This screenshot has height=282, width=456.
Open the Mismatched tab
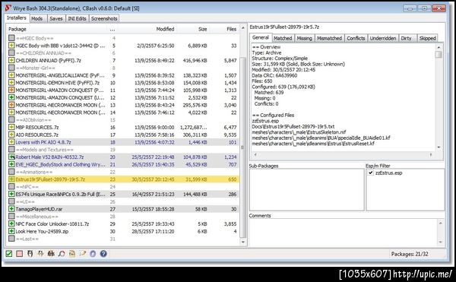click(329, 38)
